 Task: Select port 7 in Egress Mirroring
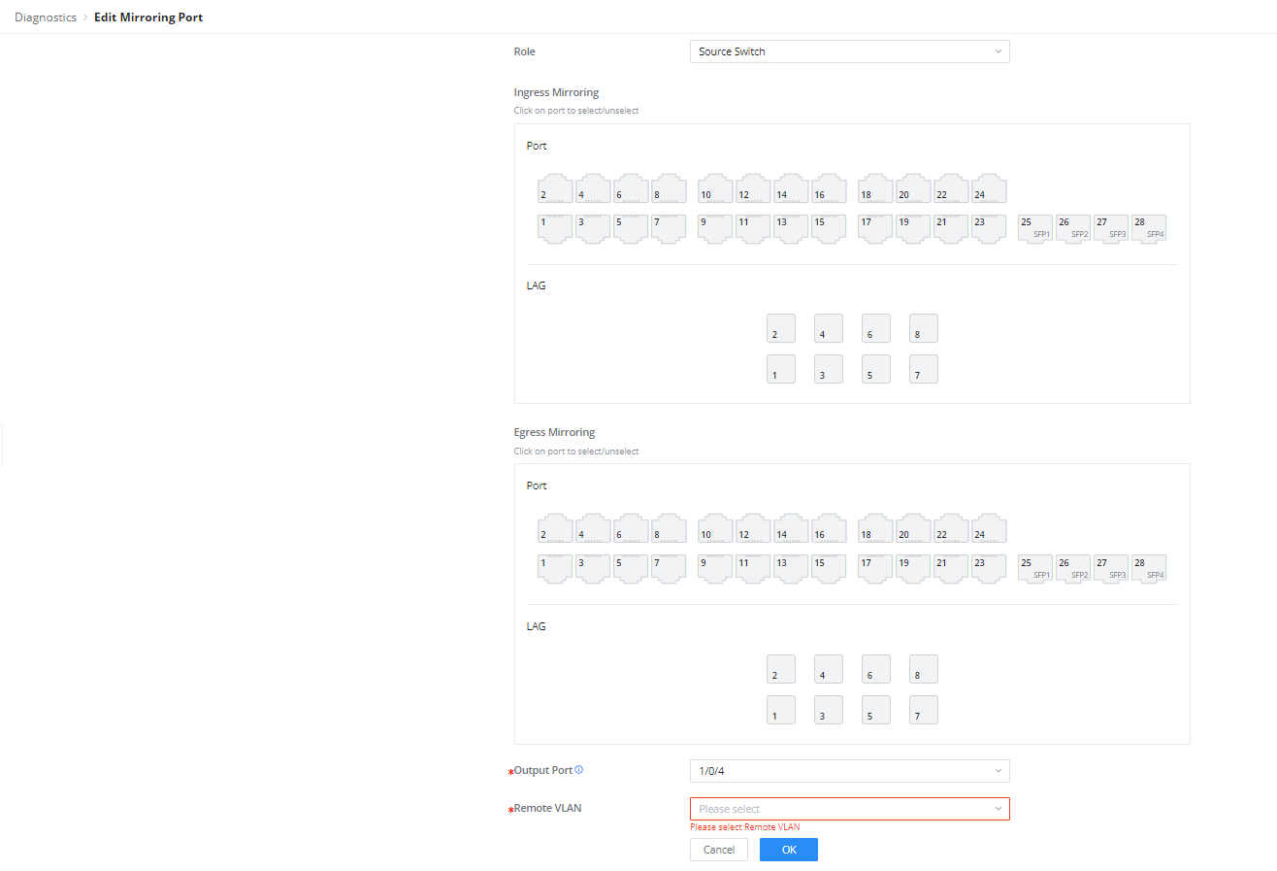pos(669,568)
